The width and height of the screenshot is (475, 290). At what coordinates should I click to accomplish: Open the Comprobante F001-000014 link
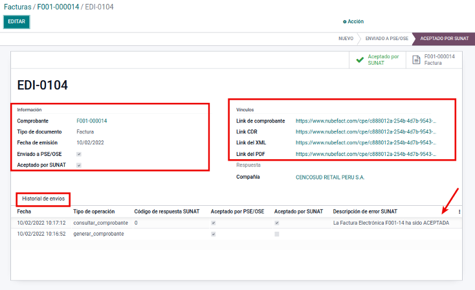click(92, 121)
